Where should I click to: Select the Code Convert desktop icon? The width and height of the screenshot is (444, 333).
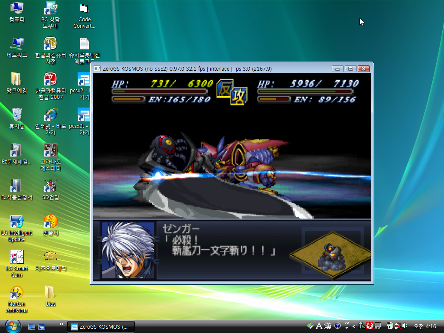[x=84, y=15]
